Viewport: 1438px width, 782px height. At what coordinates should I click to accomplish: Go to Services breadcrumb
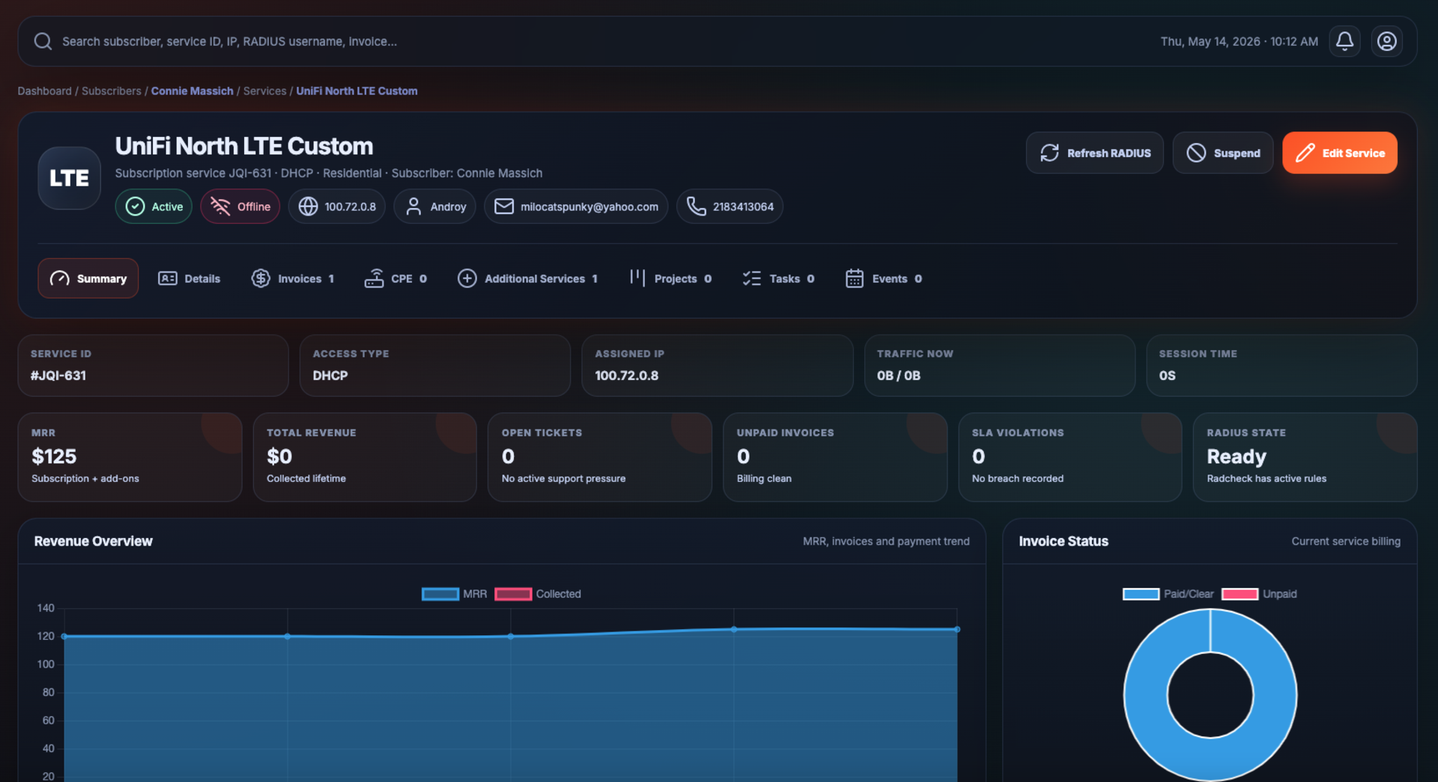[x=264, y=91]
